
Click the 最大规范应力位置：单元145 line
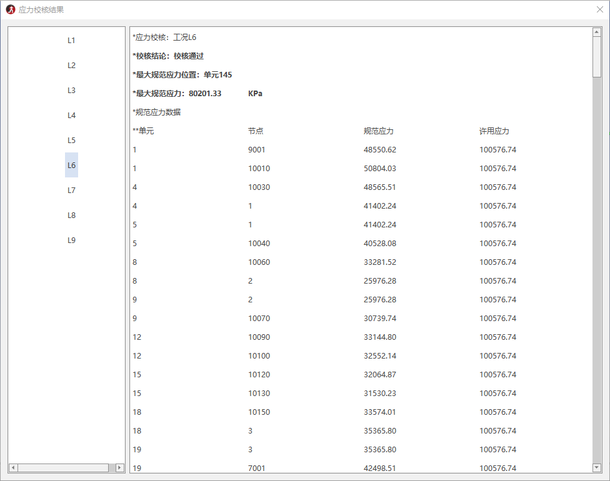(x=182, y=75)
